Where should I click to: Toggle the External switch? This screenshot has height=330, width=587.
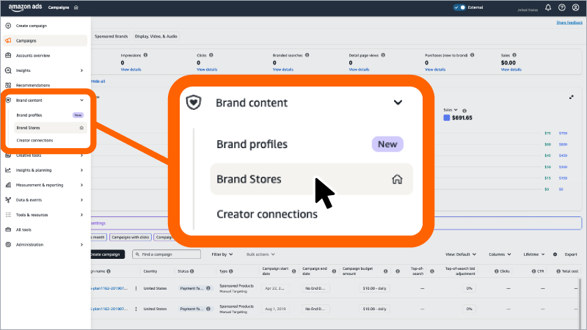pyautogui.click(x=459, y=7)
